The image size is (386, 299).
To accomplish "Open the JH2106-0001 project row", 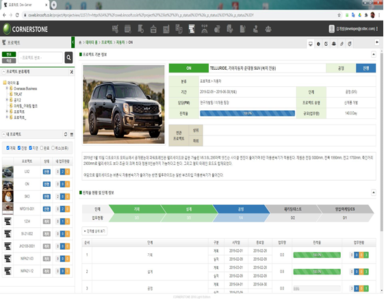I will [37, 246].
